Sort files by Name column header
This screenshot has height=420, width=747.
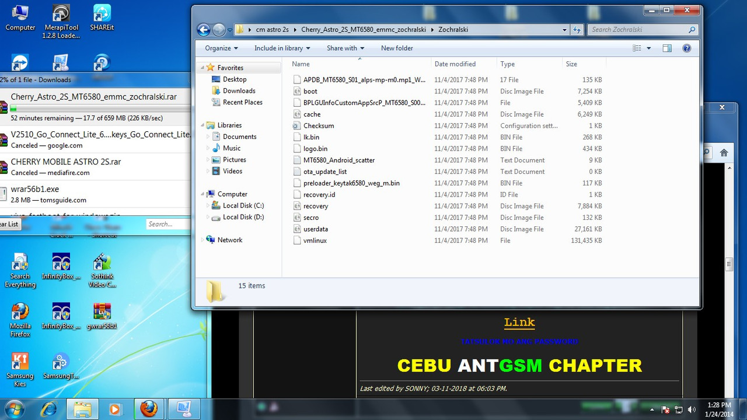point(301,64)
